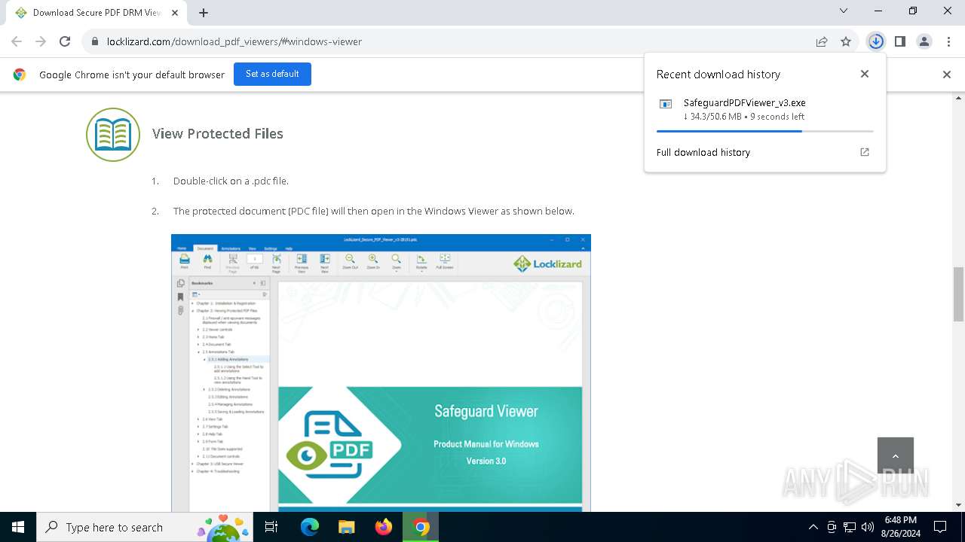Open File Explorer from taskbar
Viewport: 965px width, 542px height.
[x=346, y=527]
